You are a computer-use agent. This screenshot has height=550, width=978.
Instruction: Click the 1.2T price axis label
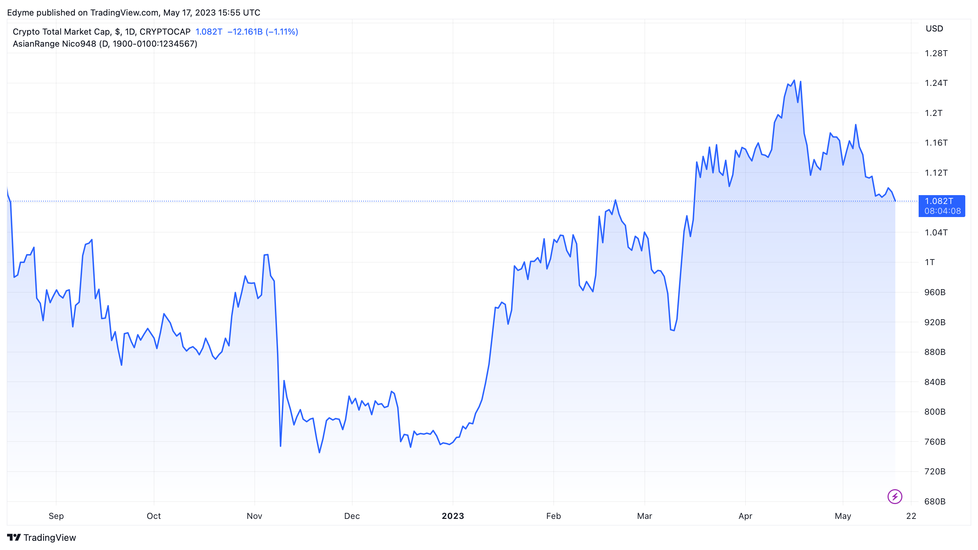pos(933,113)
